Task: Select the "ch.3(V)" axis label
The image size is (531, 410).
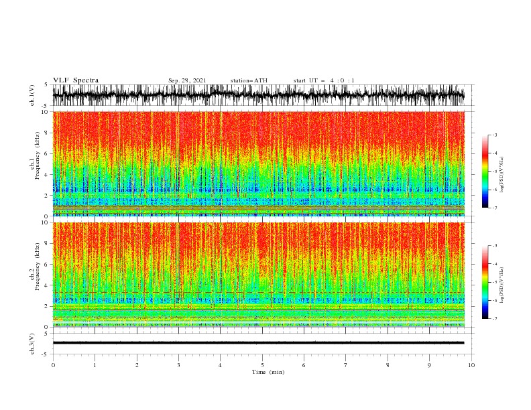Action: (x=32, y=344)
